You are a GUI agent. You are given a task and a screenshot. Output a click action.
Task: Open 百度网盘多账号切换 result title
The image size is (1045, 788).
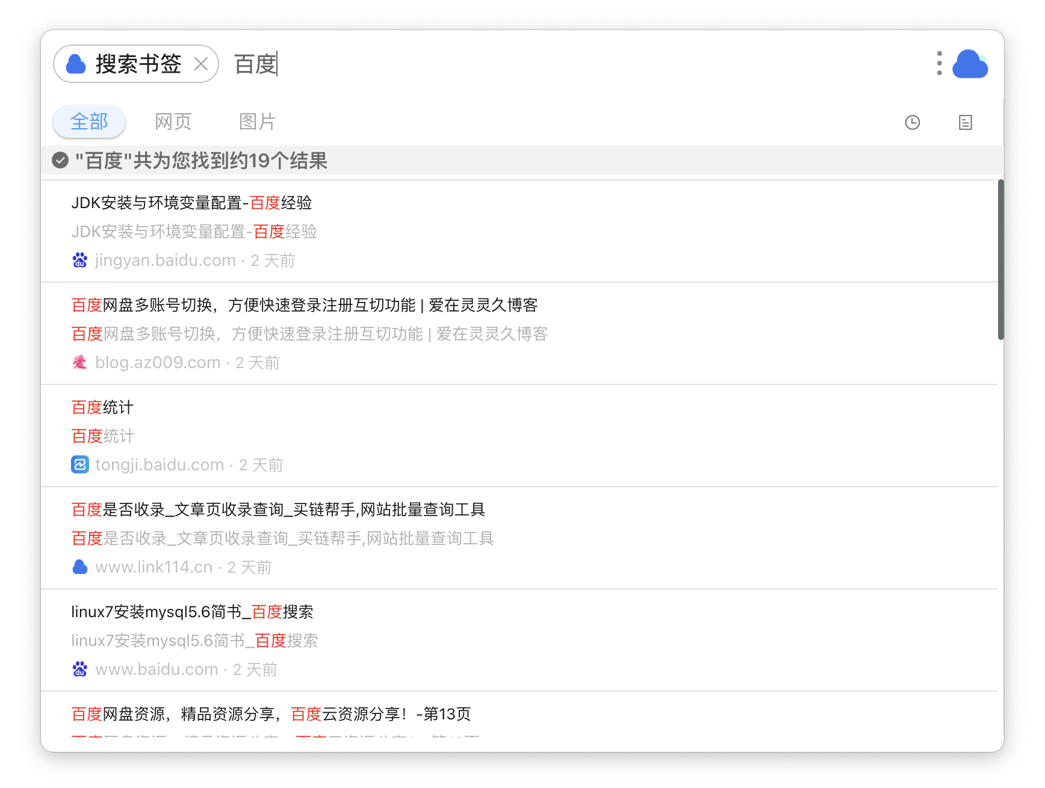point(305,305)
